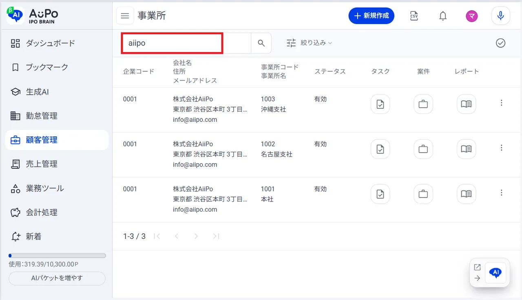Click the arrow icon beside AI button
The width and height of the screenshot is (522, 300).
click(x=477, y=278)
